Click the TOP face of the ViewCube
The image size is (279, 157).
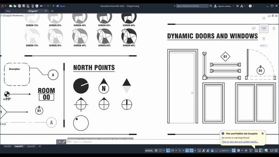(x=264, y=28)
